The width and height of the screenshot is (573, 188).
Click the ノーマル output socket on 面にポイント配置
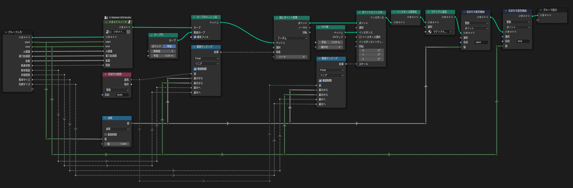click(x=310, y=27)
